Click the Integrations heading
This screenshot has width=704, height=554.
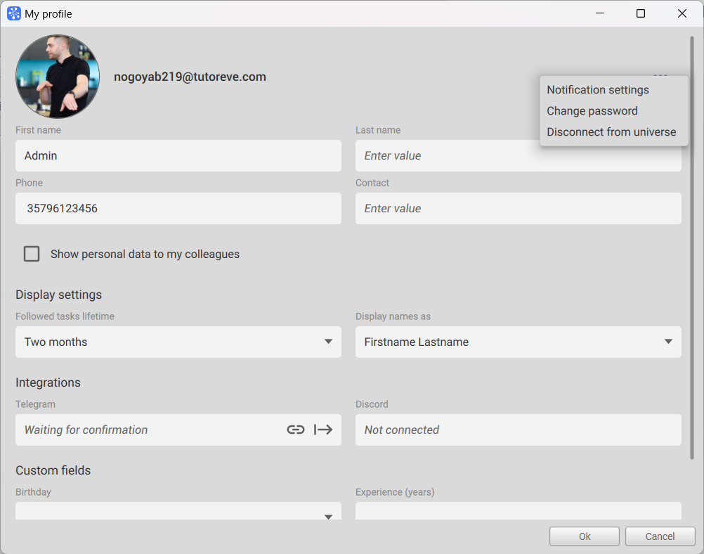(48, 382)
